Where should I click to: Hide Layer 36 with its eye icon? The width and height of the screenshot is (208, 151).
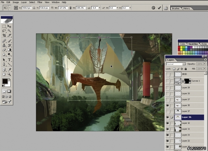[168, 117]
